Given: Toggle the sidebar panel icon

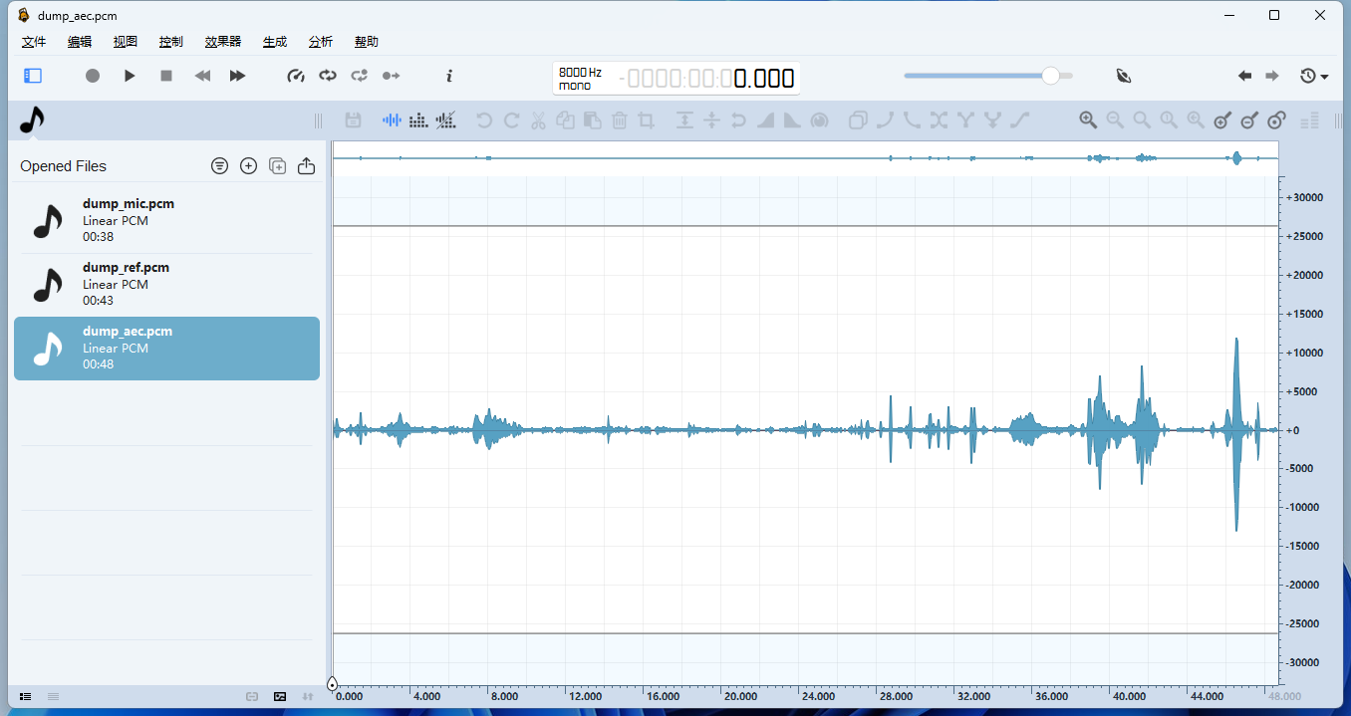Looking at the screenshot, I should click(33, 76).
